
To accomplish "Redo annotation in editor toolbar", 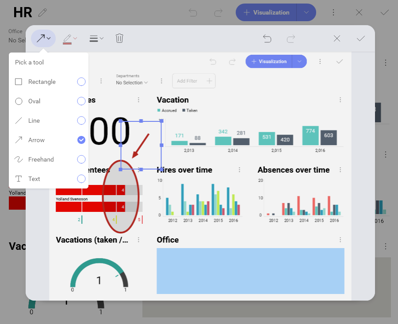I will coord(291,38).
